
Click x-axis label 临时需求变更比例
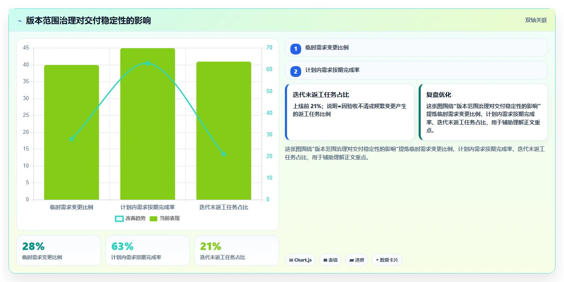(x=72, y=207)
